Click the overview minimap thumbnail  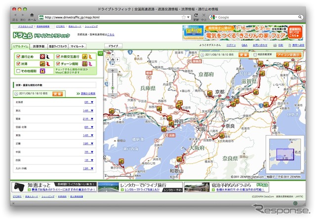pos(285,154)
